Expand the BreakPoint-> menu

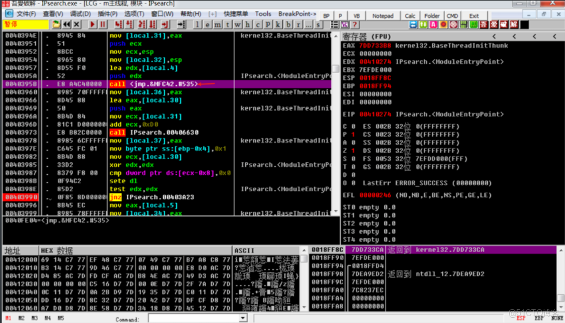297,14
